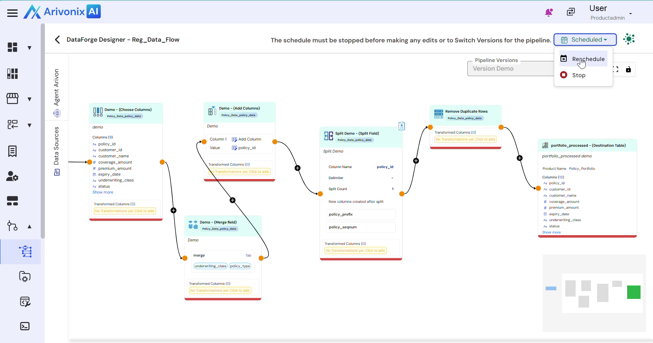Open the hamburger navigation menu
653x343 pixels.
pos(12,13)
